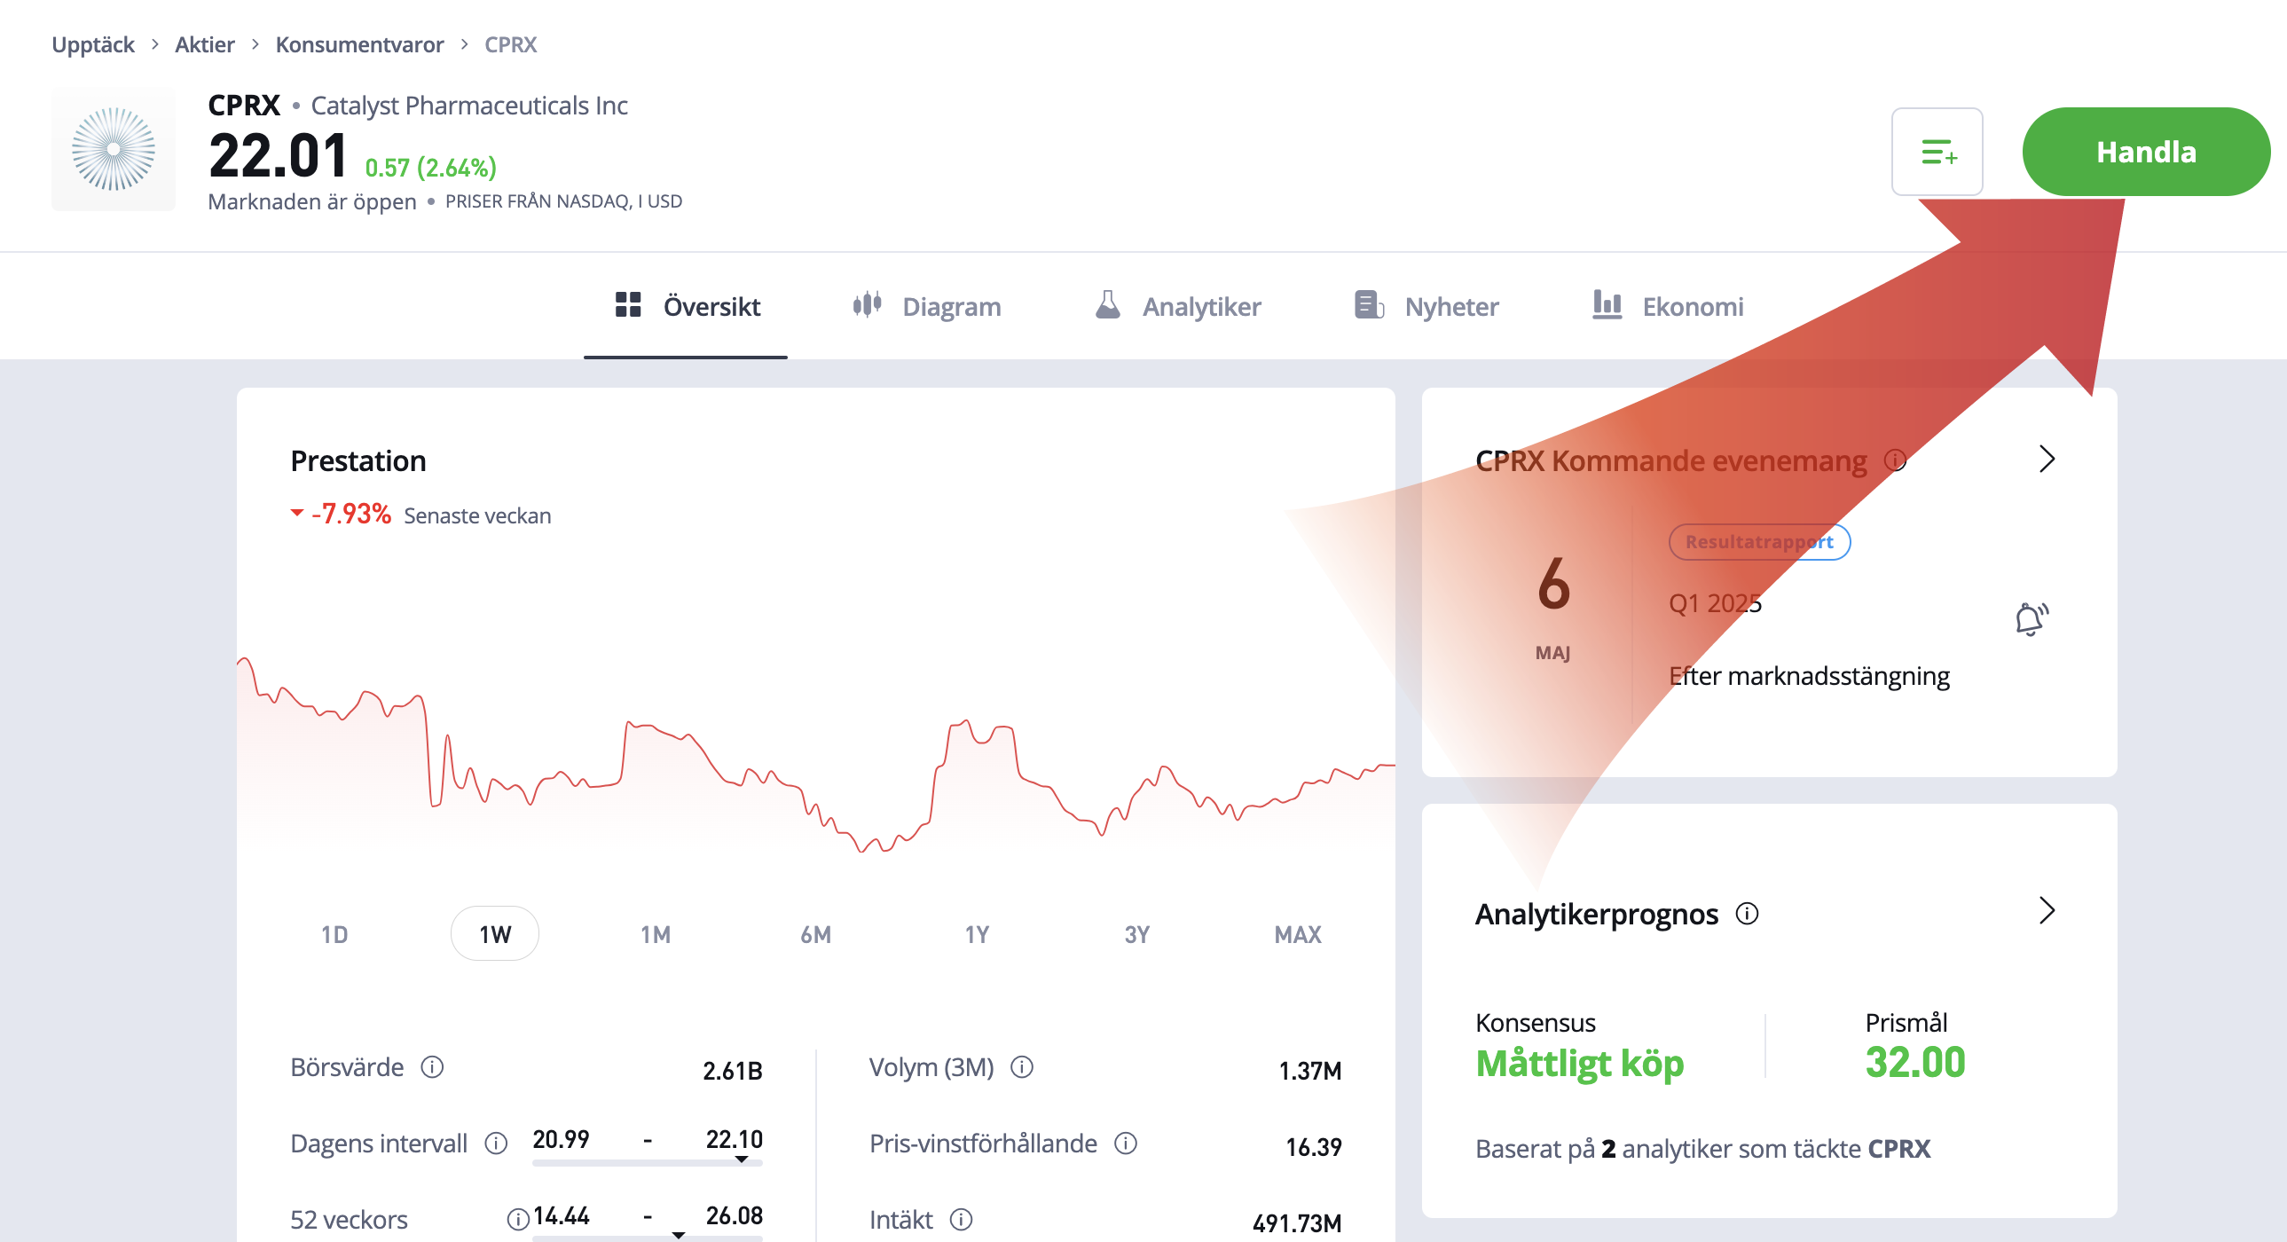Expand the Kommande evenemang card chevron

click(x=2047, y=459)
